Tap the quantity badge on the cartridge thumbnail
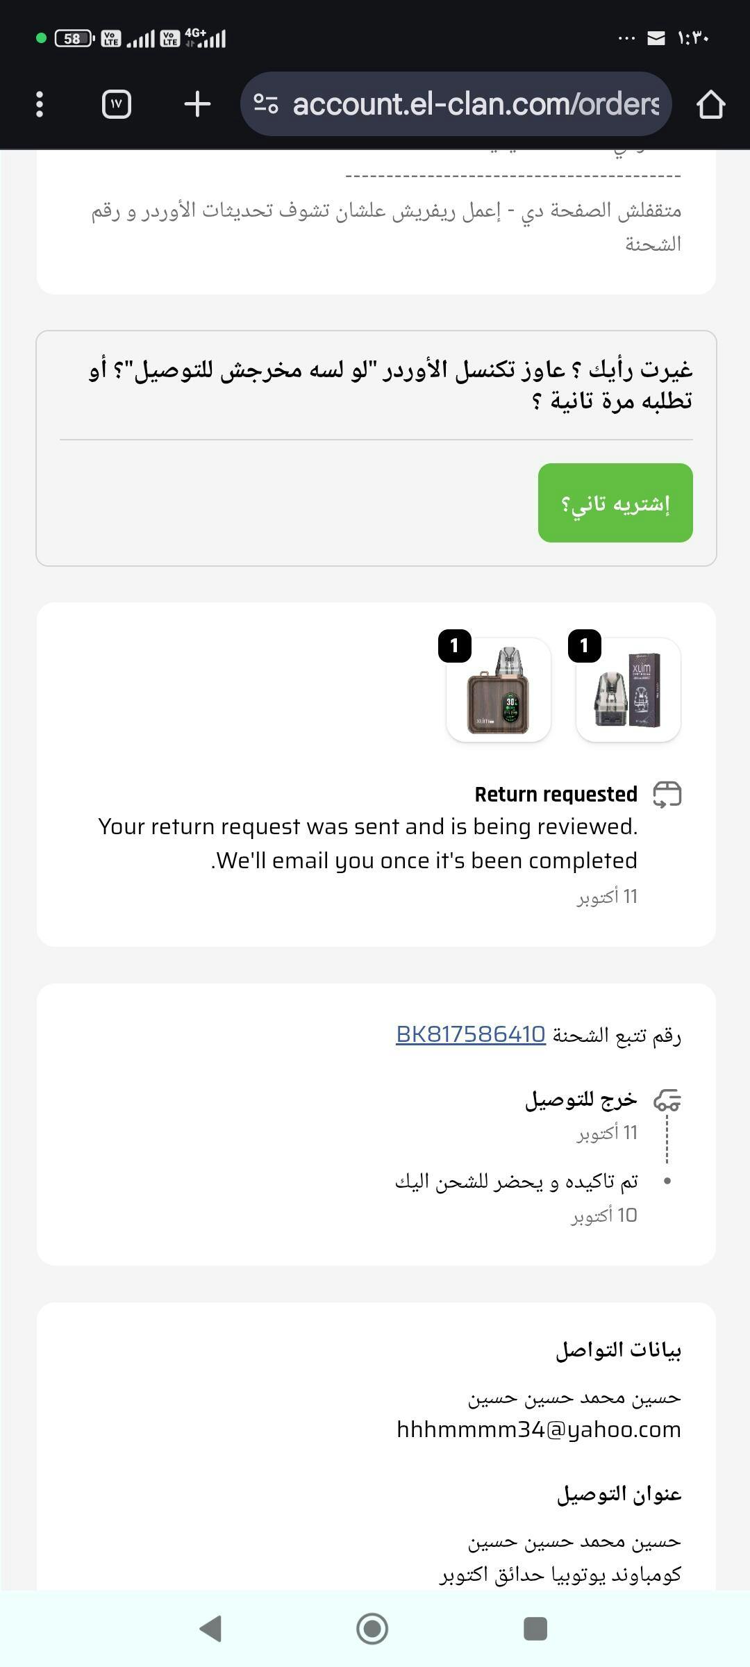Image resolution: width=750 pixels, height=1667 pixels. pos(584,646)
